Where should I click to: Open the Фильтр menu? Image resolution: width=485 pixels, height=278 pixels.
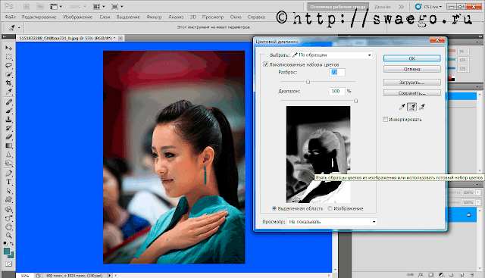tap(154, 17)
